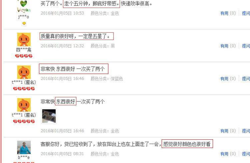
Task: Click 提问 beside the 深蓝色 review
Action: point(246,79)
